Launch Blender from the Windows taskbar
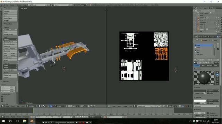The width and height of the screenshot is (222, 124). [32, 121]
